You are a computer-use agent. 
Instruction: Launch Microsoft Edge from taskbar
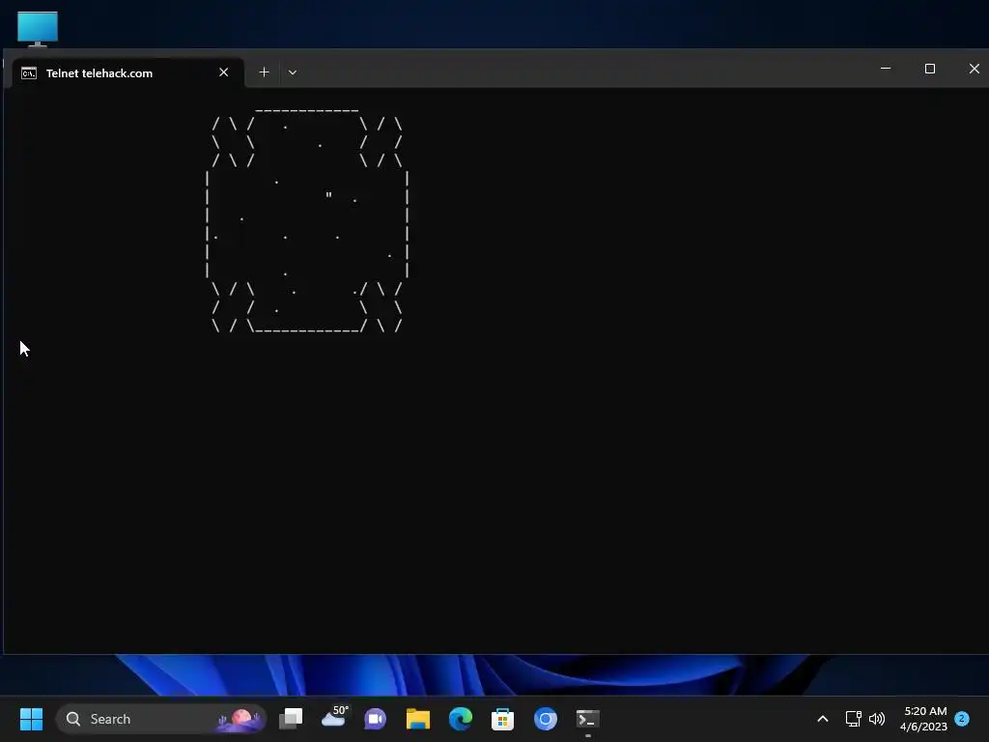461,719
